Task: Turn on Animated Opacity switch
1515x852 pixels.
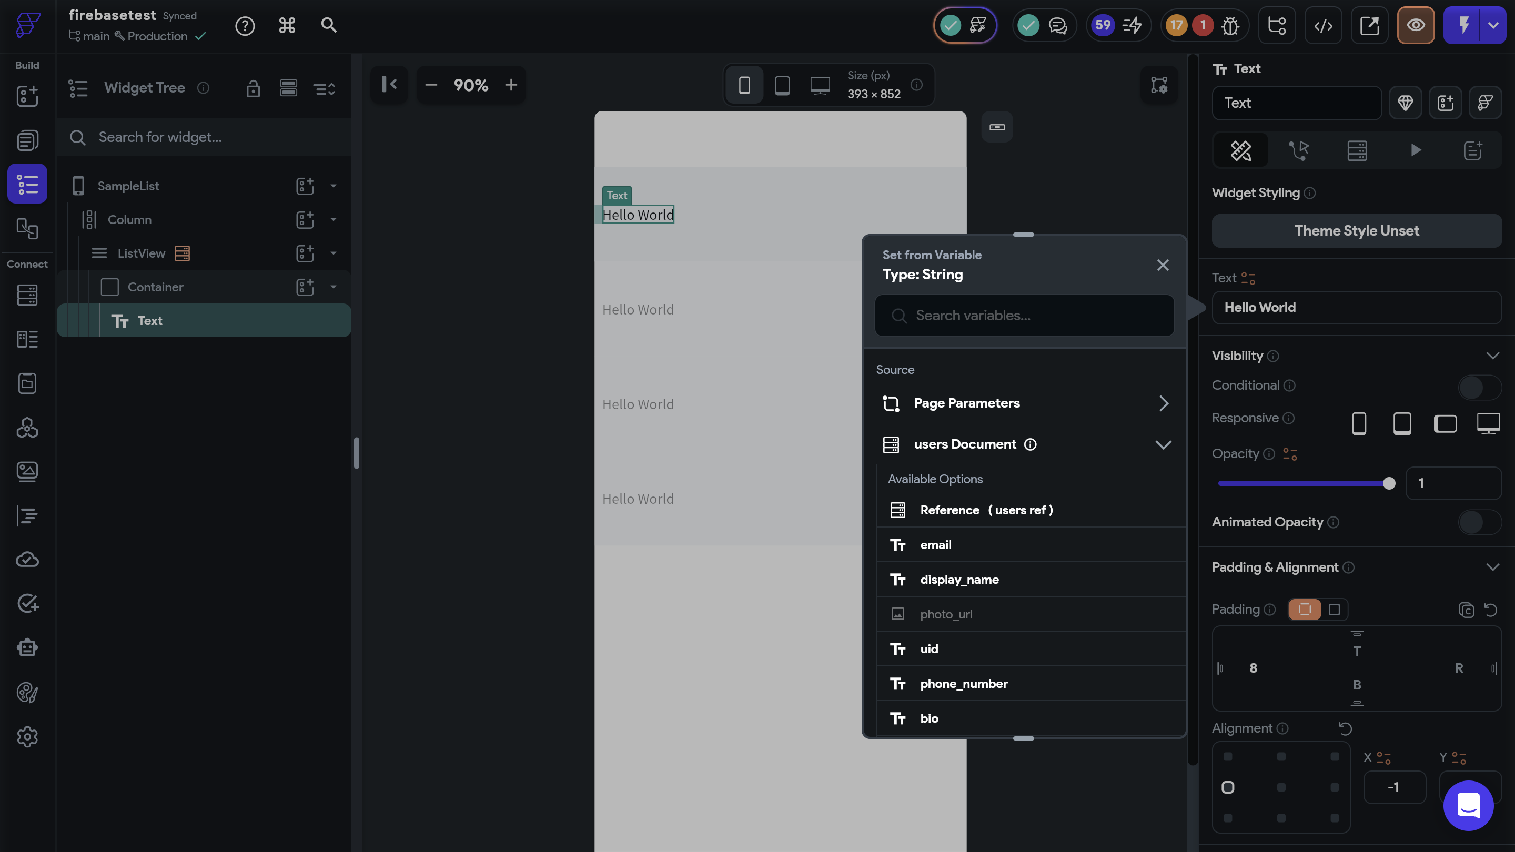Action: [x=1479, y=522]
